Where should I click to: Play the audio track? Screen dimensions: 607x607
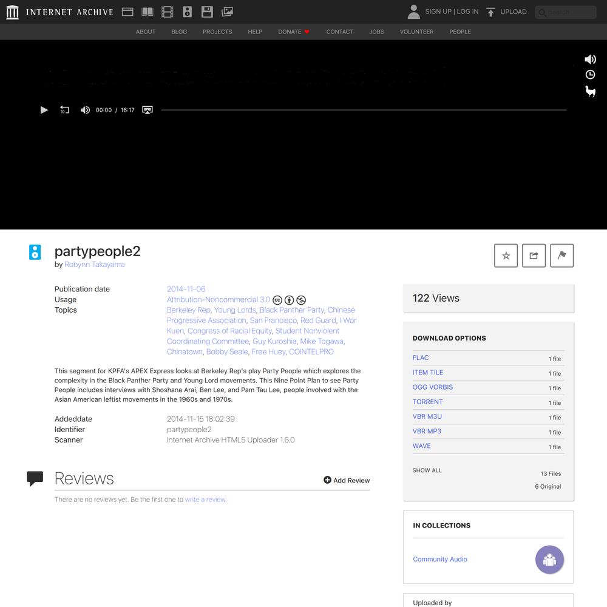[x=44, y=110]
